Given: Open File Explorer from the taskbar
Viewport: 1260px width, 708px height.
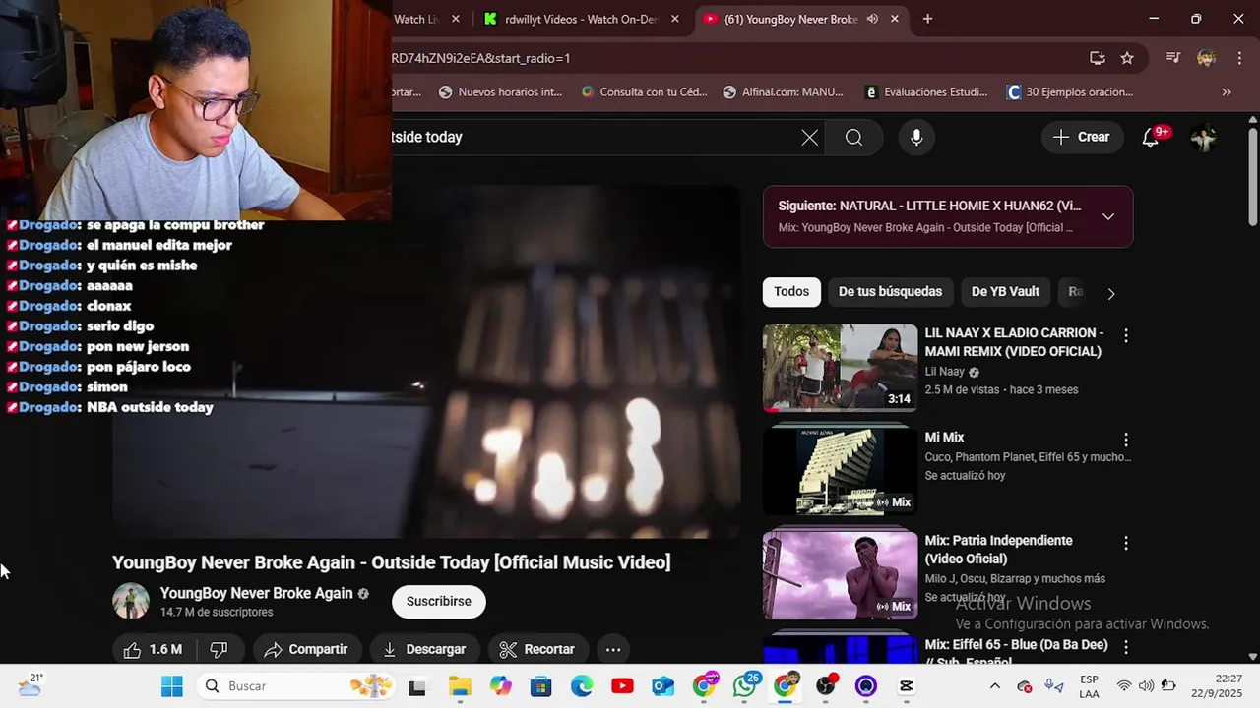Looking at the screenshot, I should point(460,686).
